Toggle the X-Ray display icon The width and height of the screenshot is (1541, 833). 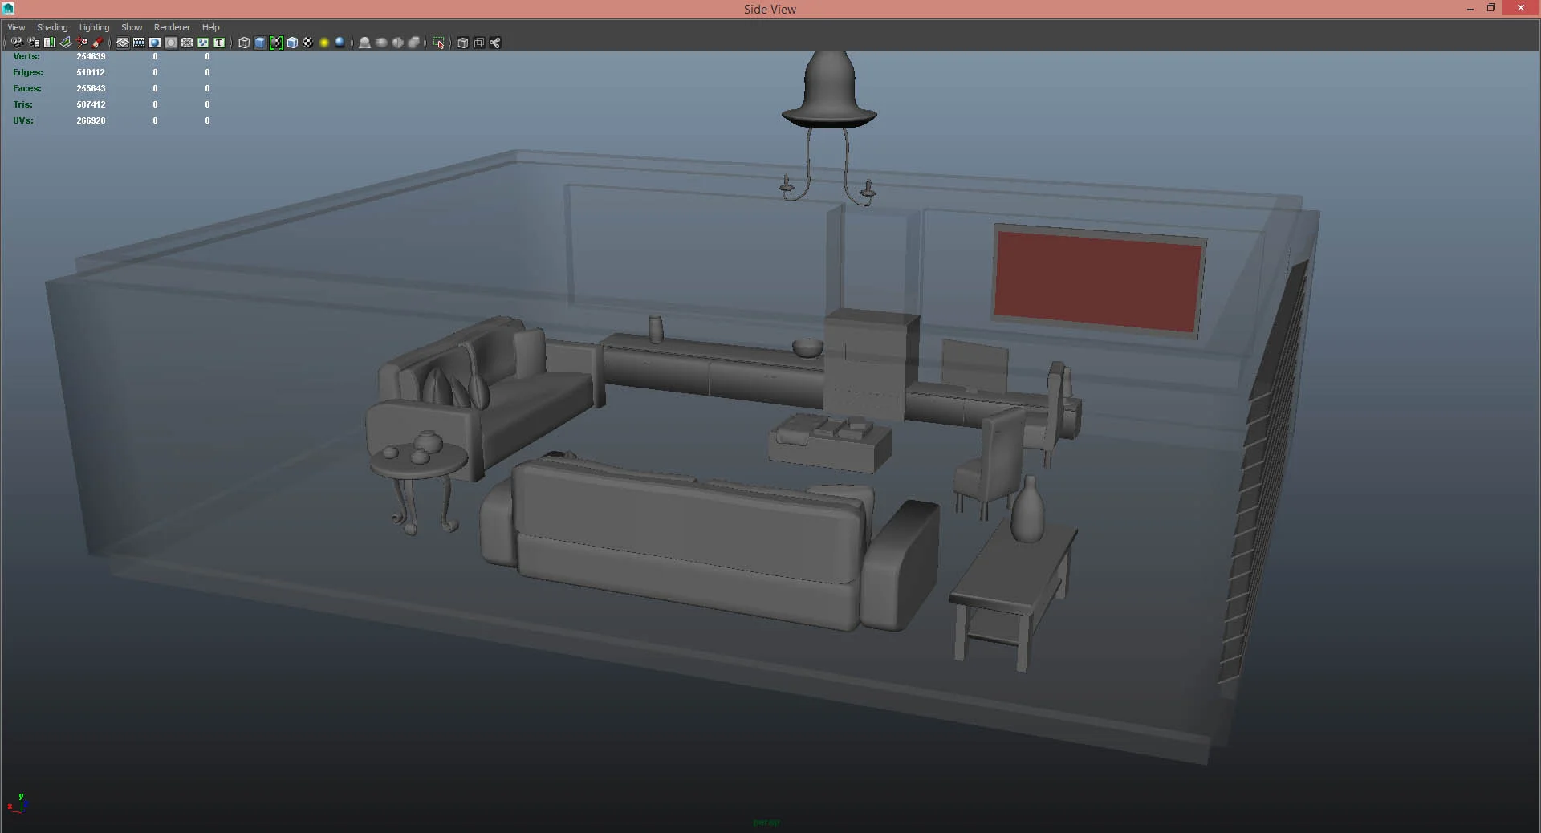tap(462, 43)
